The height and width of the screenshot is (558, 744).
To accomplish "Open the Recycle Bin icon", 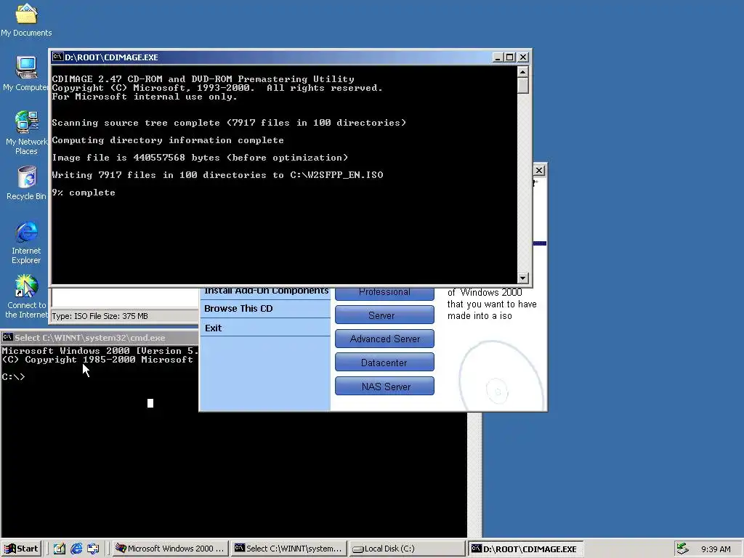I will pyautogui.click(x=26, y=182).
